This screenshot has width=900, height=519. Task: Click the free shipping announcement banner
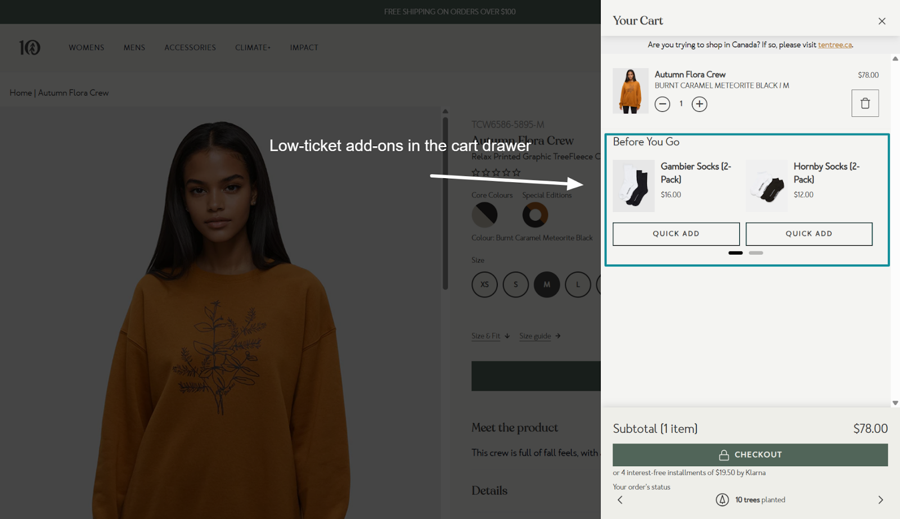(x=450, y=12)
